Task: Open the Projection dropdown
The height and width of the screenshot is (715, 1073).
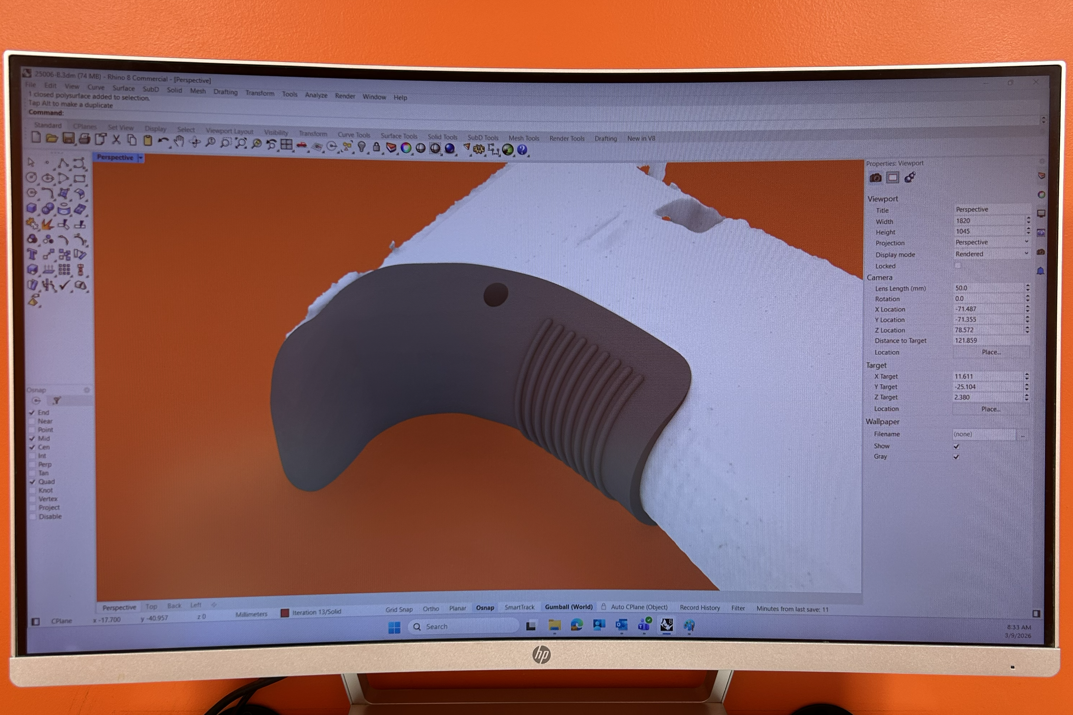Action: point(1026,242)
